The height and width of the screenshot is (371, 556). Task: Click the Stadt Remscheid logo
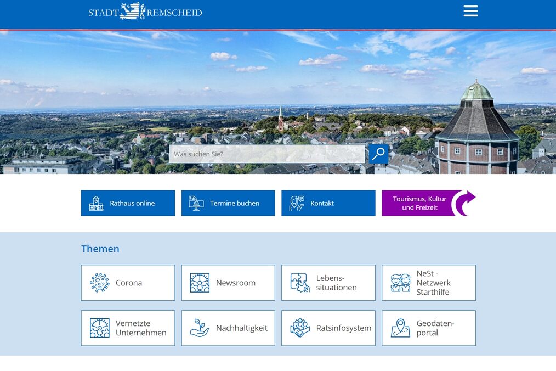[x=145, y=12]
